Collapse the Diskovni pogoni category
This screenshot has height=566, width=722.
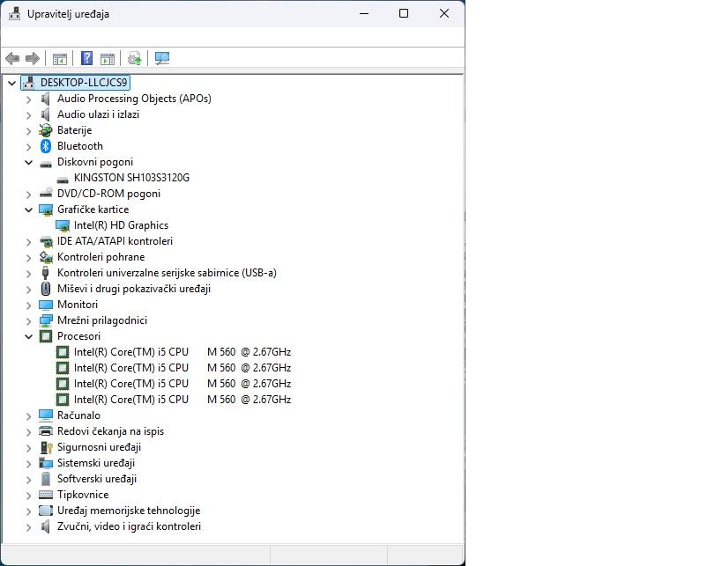click(28, 162)
